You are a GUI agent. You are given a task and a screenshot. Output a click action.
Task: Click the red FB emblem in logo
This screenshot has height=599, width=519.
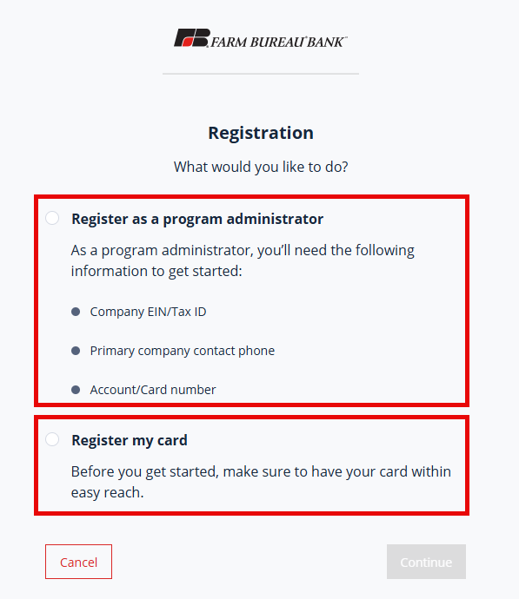192,37
